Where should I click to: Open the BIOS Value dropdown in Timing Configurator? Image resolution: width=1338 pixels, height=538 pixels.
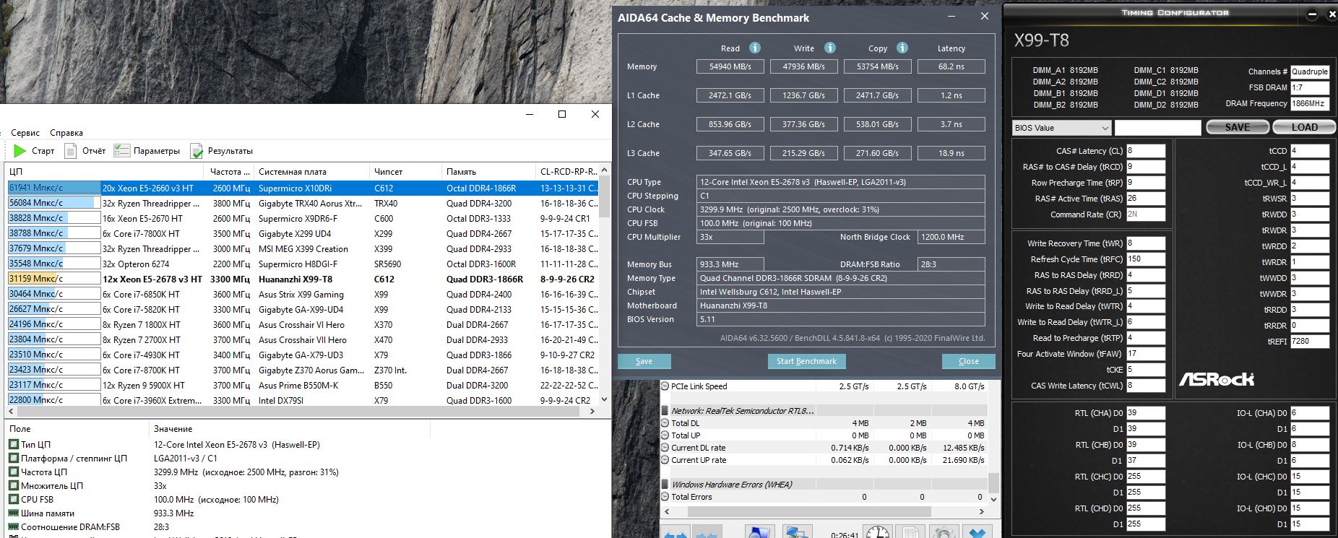(1061, 128)
